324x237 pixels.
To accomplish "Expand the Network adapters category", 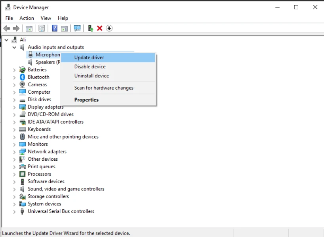I will click(15, 152).
